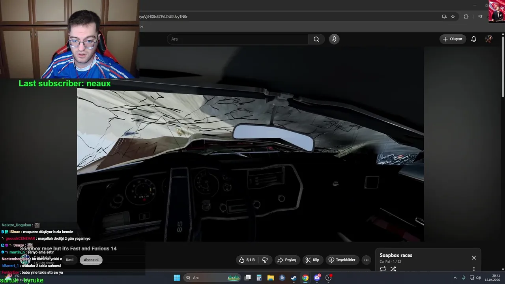Screen dimensions: 505x284
Task: Click the Teşekkürler thanks button
Action: 342,260
